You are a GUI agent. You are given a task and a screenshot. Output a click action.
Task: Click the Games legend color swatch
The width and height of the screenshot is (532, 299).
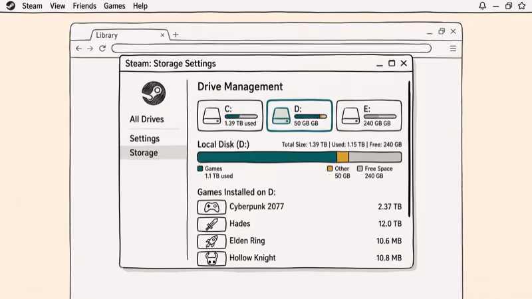tap(200, 169)
